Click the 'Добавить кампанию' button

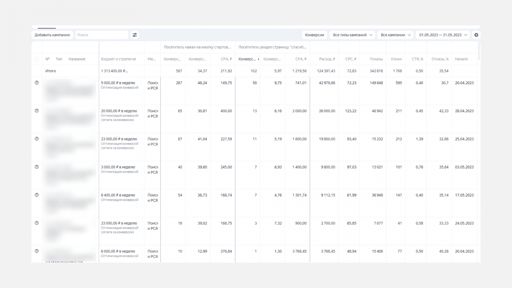(x=52, y=35)
